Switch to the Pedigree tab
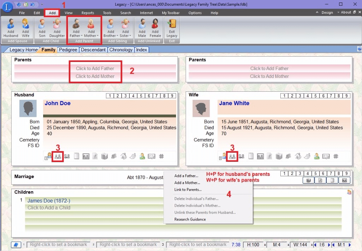Viewport: 362px width, 251px height. [x=68, y=50]
